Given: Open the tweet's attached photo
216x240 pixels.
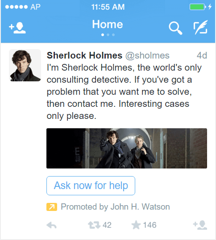Looking at the screenshot, I should tap(127, 148).
